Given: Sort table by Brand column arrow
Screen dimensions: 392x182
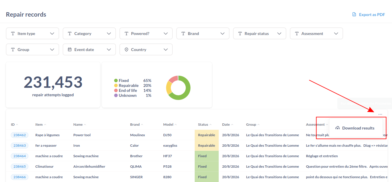Looking at the screenshot, I should 142,125.
